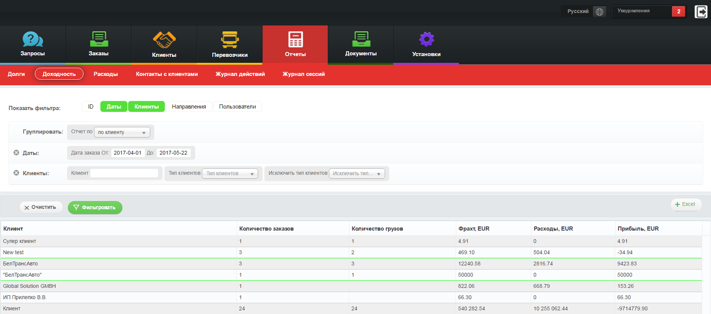The image size is (711, 314).
Task: Open the Контакты с клиентами tab
Action: 167,74
